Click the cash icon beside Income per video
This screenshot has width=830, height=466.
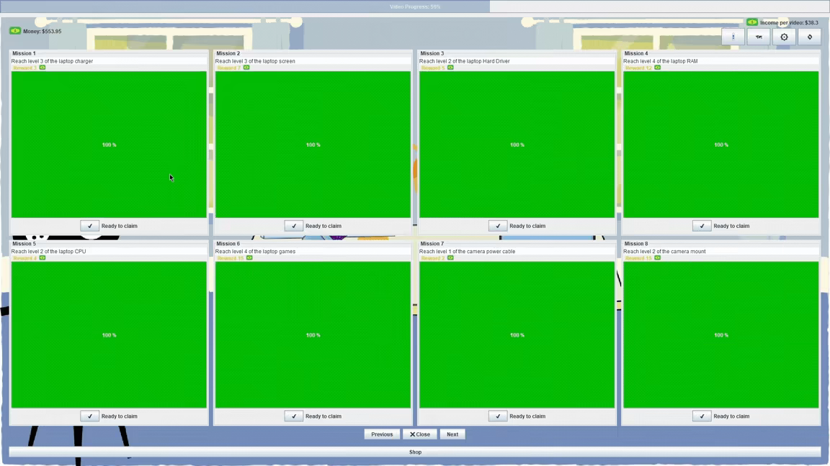[x=752, y=22]
